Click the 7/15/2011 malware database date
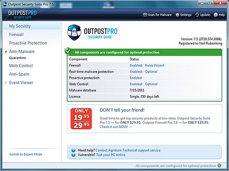This screenshot has height=171, width=229. pos(137,90)
